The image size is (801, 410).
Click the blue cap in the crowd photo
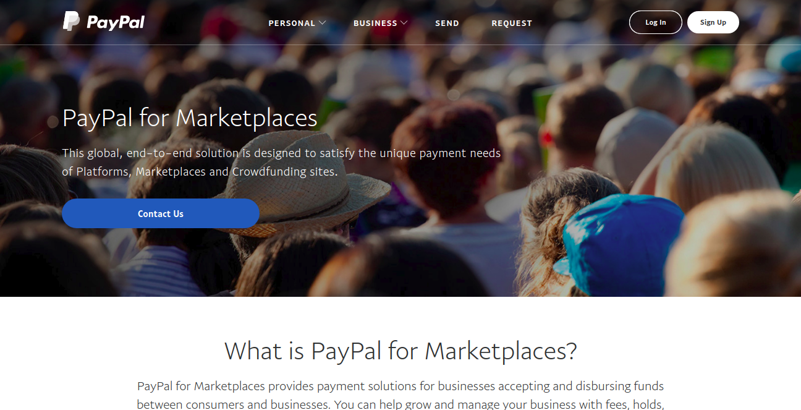[x=618, y=244]
